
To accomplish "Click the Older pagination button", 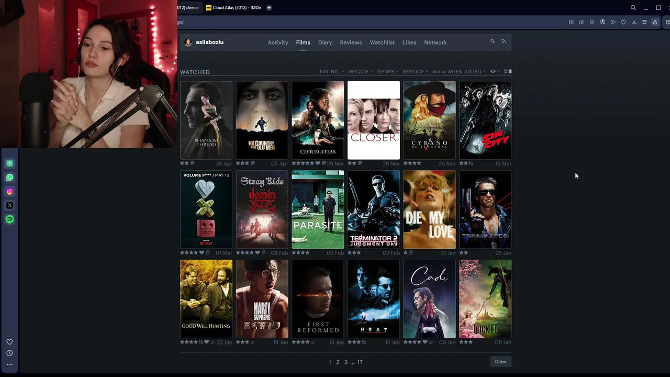I will (x=500, y=361).
